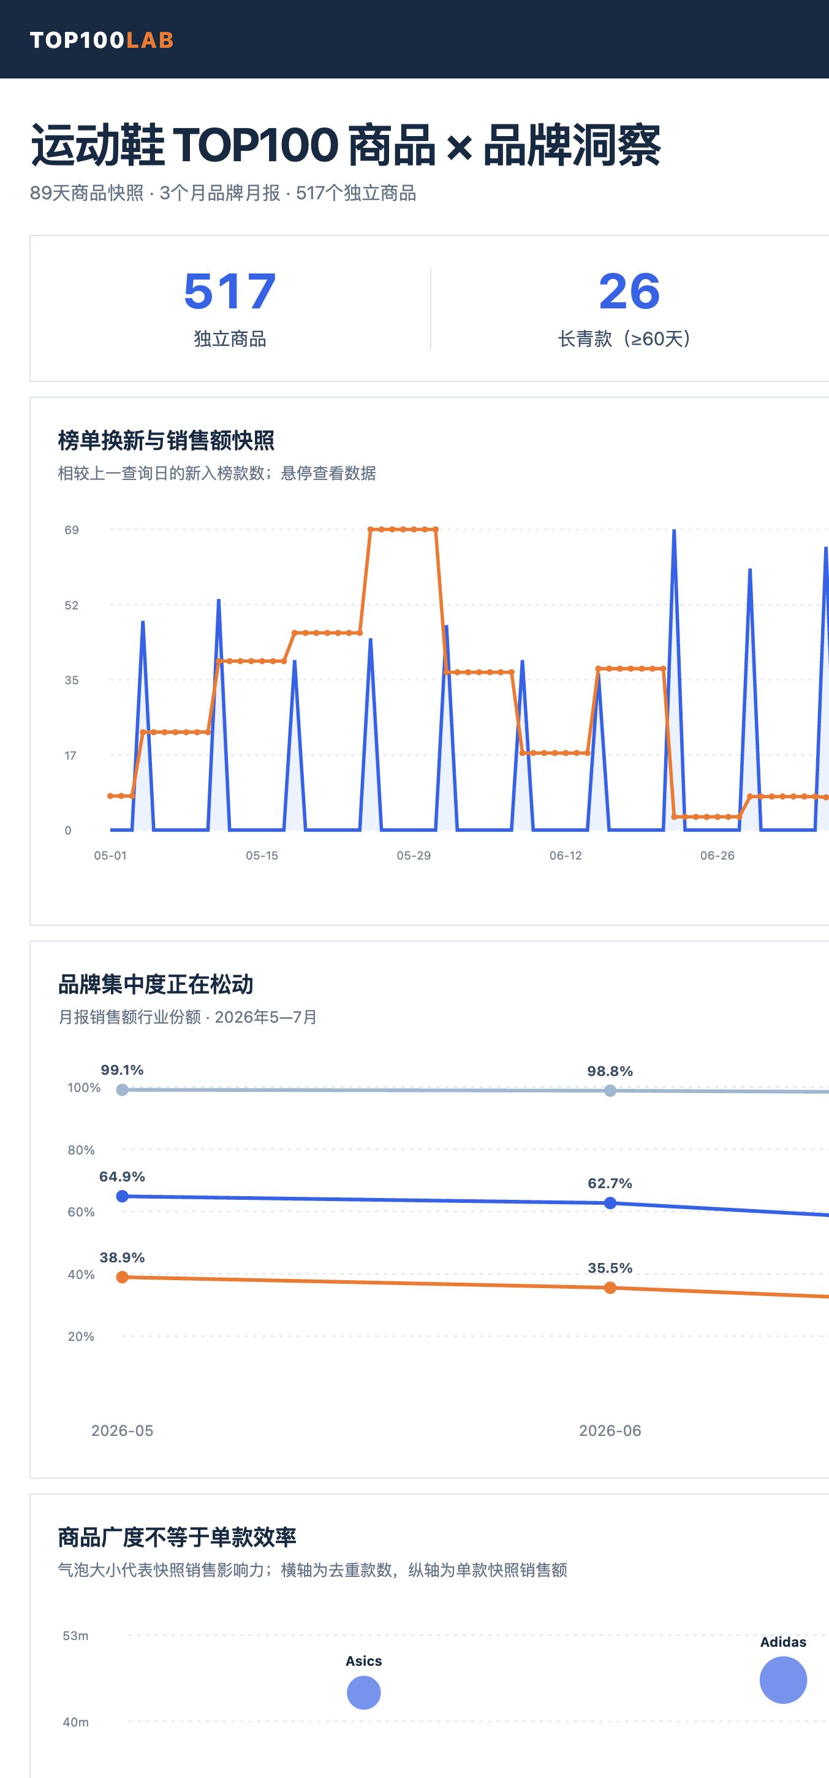
Task: Click the caption 相较上一查询日的新入榜款数；悬停查看数据
Action: (216, 473)
